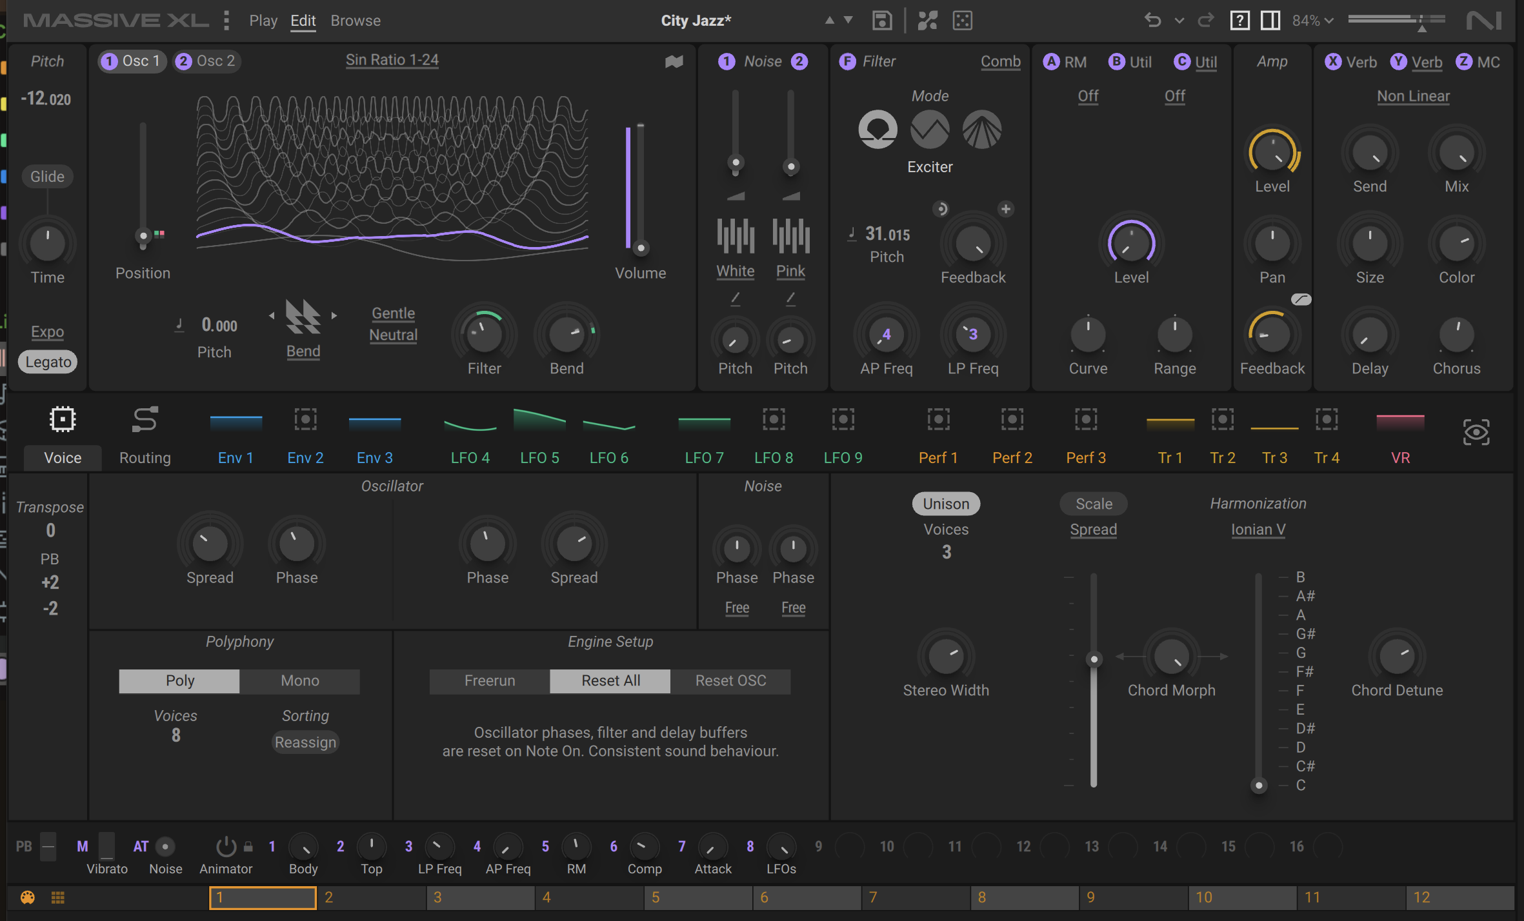Click the redo arrow icon
The width and height of the screenshot is (1524, 921).
(x=1205, y=21)
